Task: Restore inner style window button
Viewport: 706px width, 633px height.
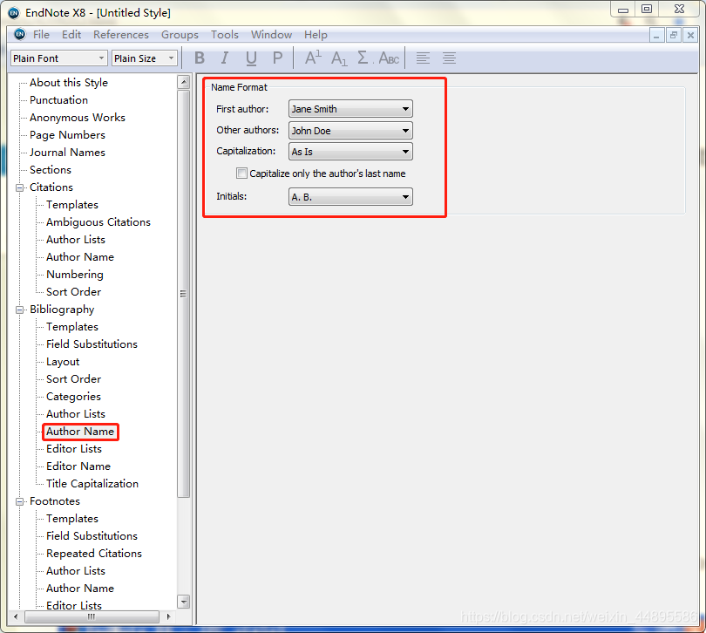Action: (674, 35)
